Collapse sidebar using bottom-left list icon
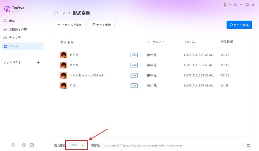259x151 pixels. click(13, 145)
